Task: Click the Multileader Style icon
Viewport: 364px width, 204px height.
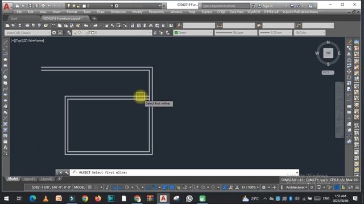Action: 299,25
